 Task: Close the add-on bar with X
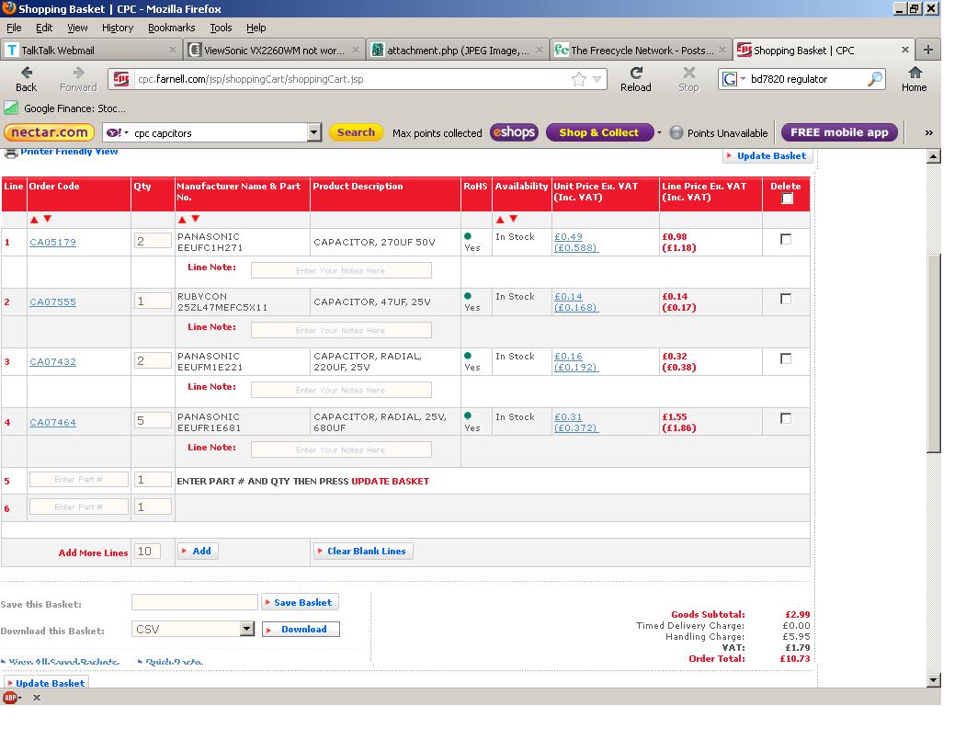(x=37, y=698)
